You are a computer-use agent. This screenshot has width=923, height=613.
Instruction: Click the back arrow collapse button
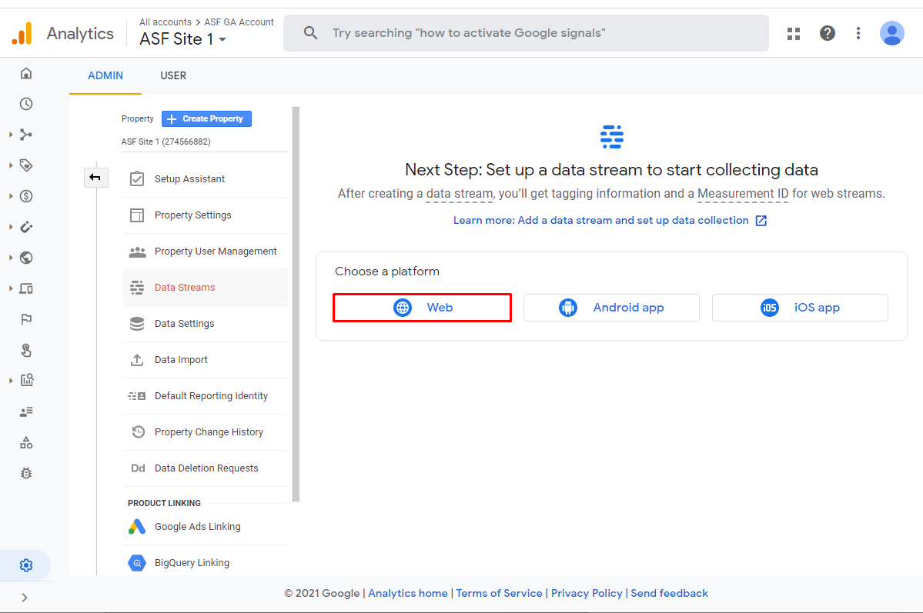pos(95,177)
